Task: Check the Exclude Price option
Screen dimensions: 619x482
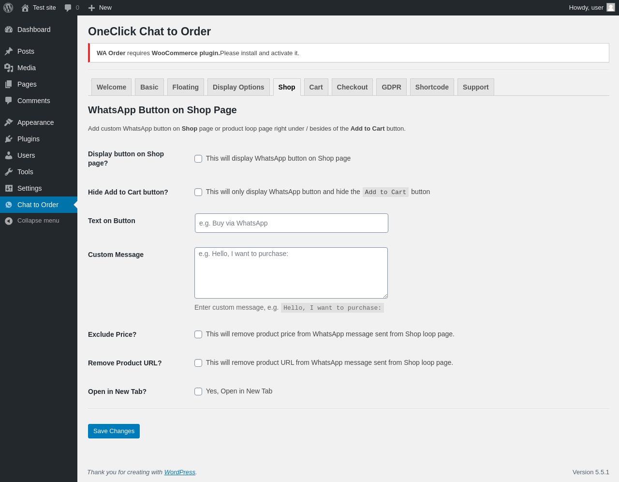Action: [x=198, y=334]
